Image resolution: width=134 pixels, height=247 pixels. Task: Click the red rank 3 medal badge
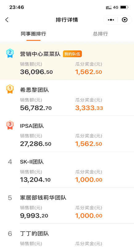click(x=10, y=125)
